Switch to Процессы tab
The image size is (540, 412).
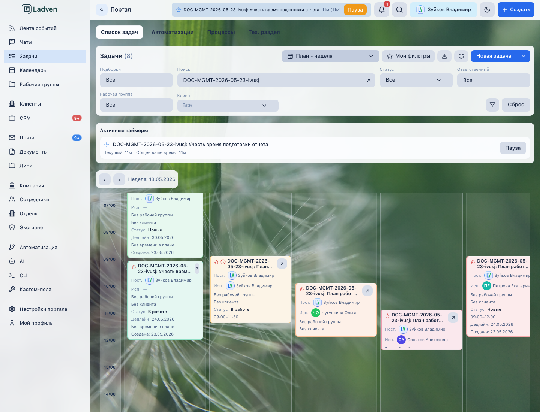click(x=221, y=32)
